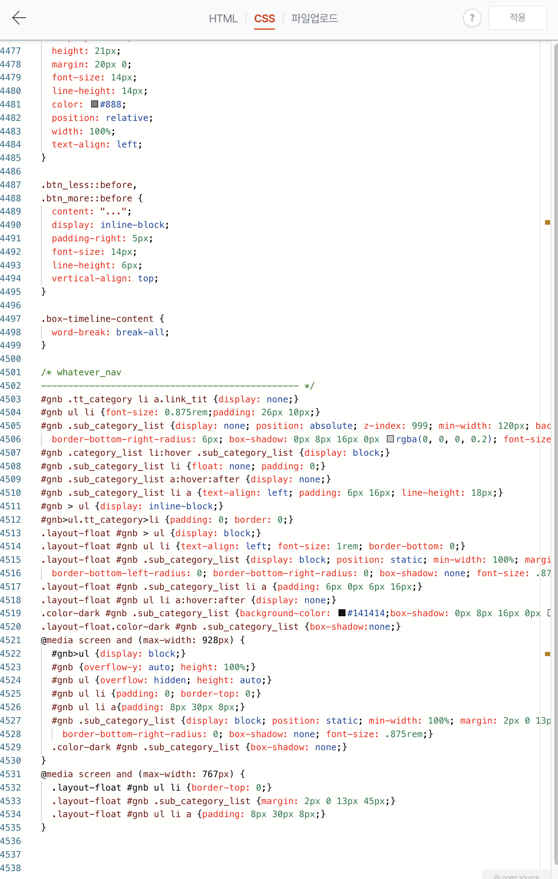Click the '#gnb>ul.tt_category>li' rule

click(167, 519)
